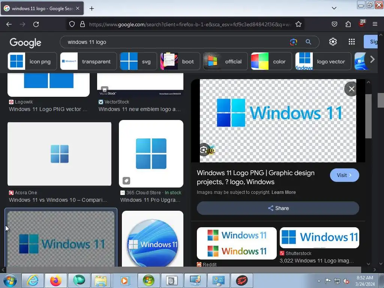Select the transparent filter chip
The height and width of the screenshot is (288, 384).
pos(88,61)
